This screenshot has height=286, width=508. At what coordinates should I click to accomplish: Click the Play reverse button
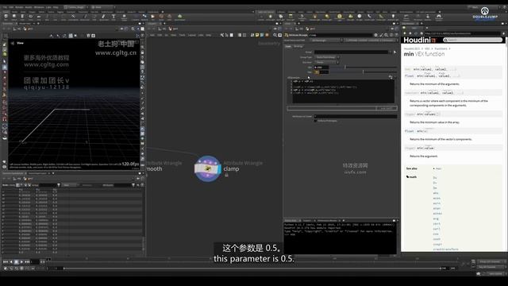pos(11,261)
